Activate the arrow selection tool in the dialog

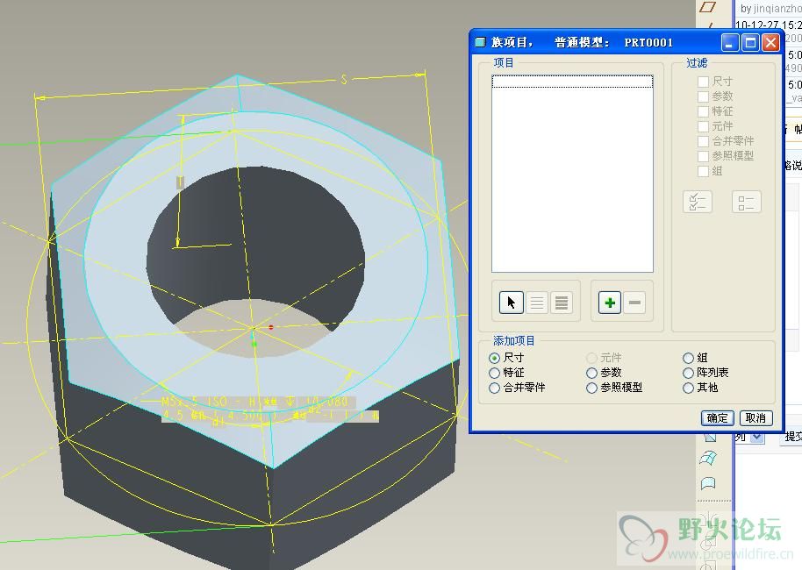coord(511,303)
